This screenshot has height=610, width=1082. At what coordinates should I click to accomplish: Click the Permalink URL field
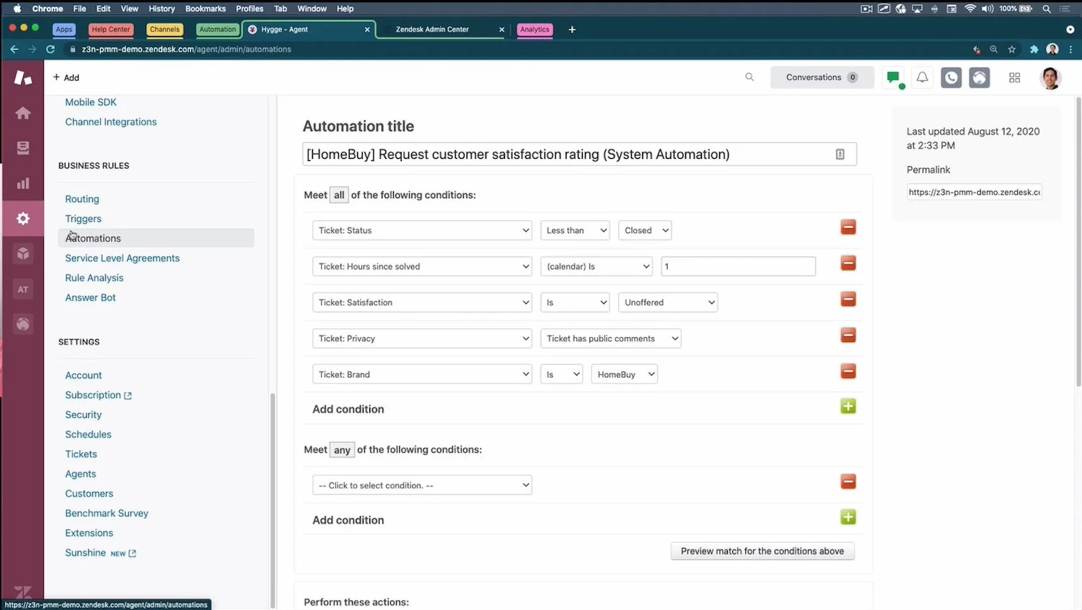pyautogui.click(x=974, y=192)
